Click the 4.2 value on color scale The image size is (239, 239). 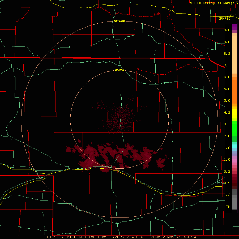pyautogui.click(x=227, y=113)
